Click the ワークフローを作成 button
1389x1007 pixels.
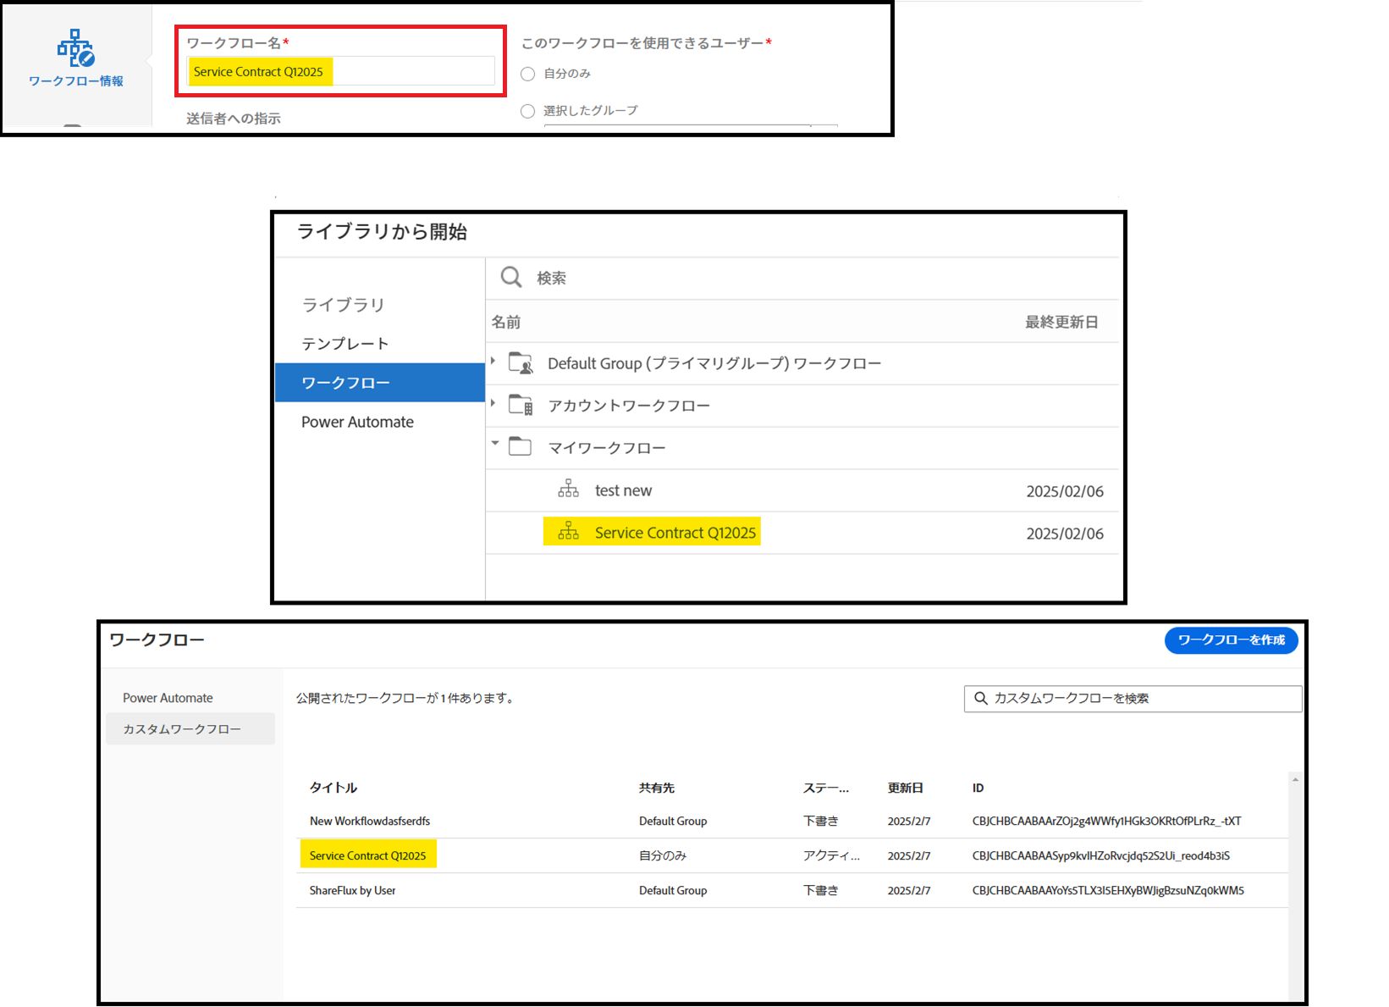coord(1232,640)
